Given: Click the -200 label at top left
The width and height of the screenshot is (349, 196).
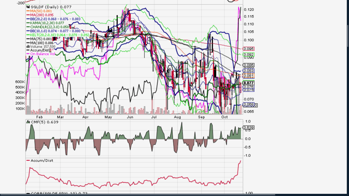Looking at the screenshot, I should pos(21,3).
